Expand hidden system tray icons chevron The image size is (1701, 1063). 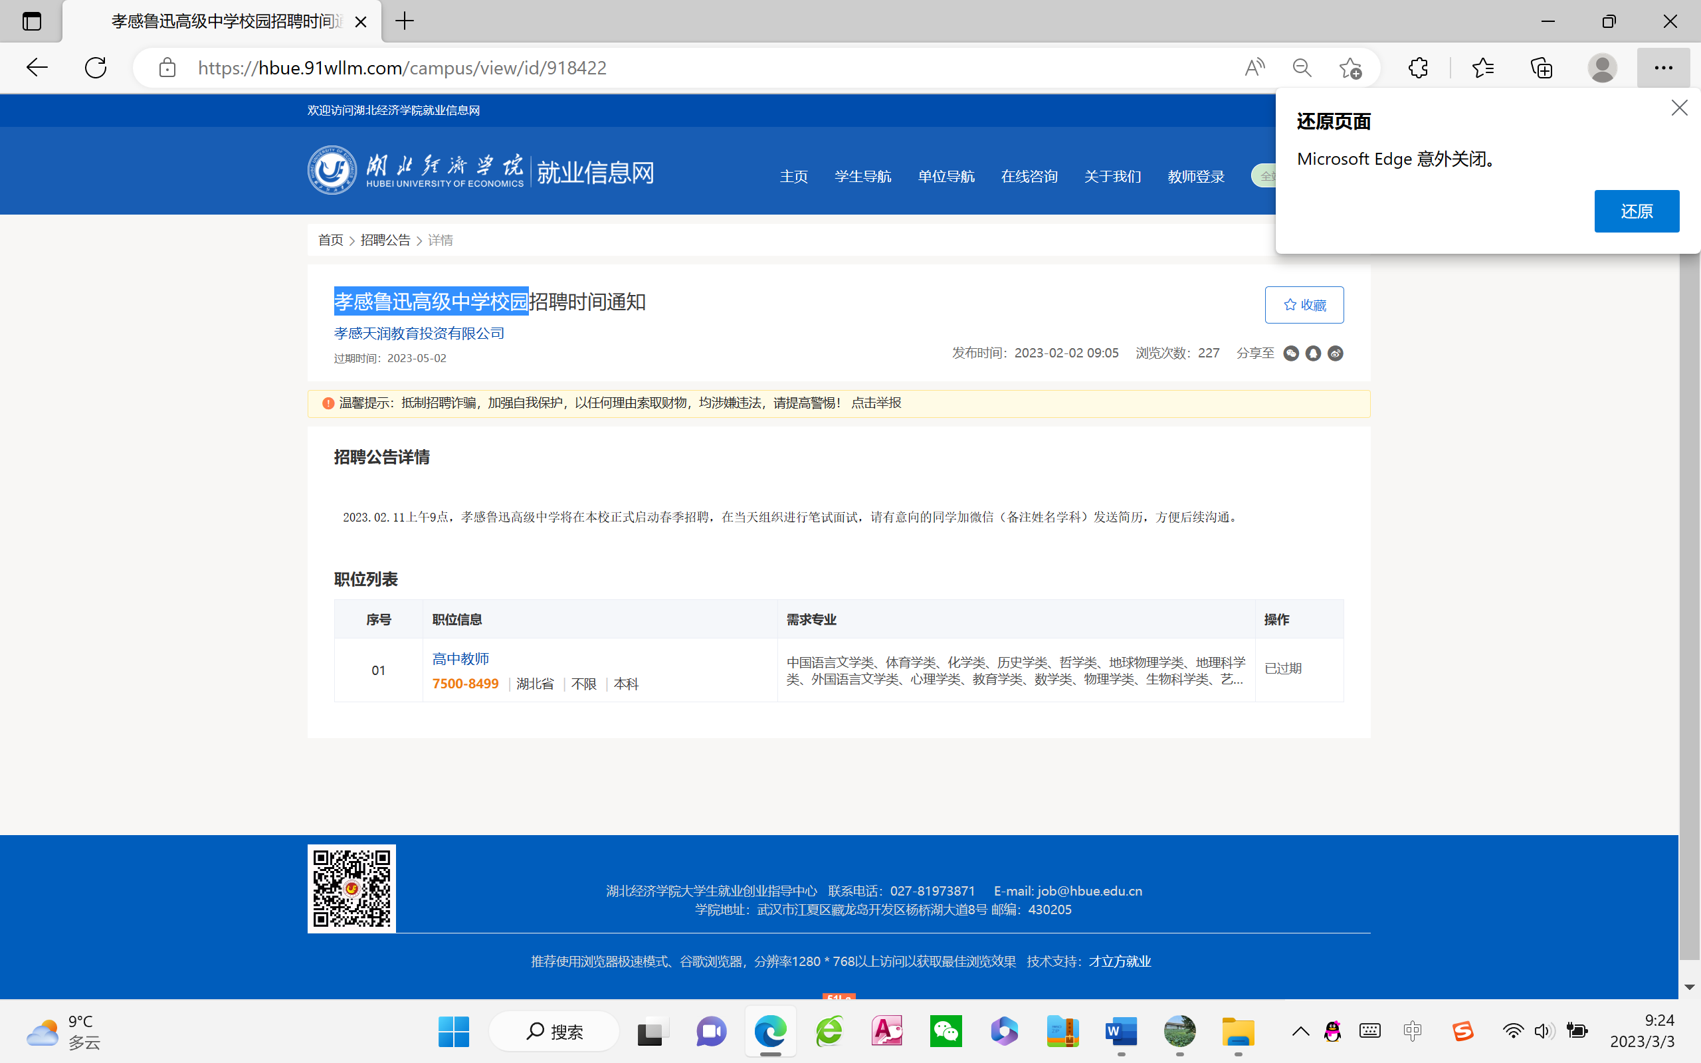1300,1031
